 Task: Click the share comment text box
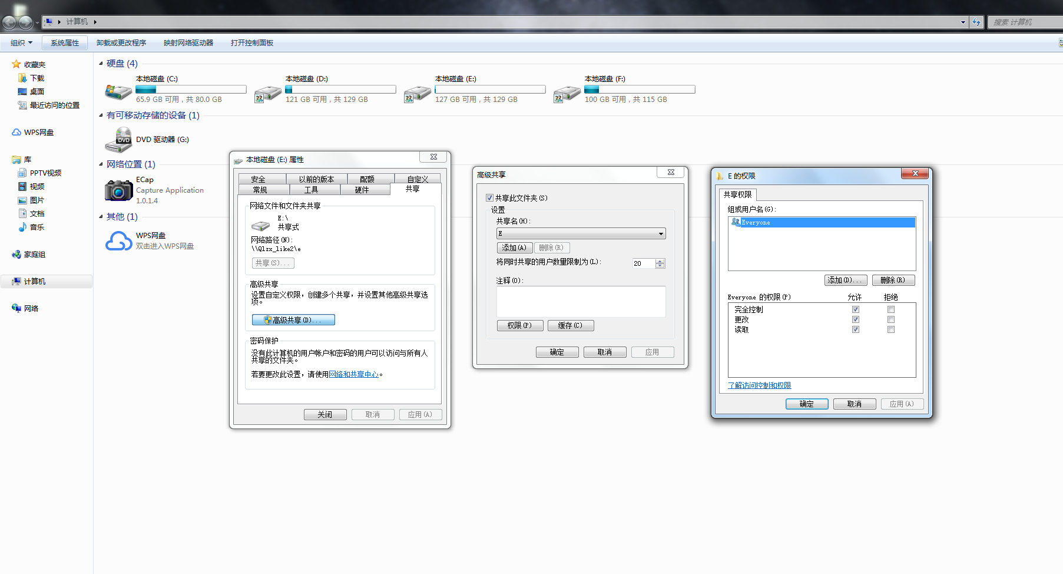581,302
